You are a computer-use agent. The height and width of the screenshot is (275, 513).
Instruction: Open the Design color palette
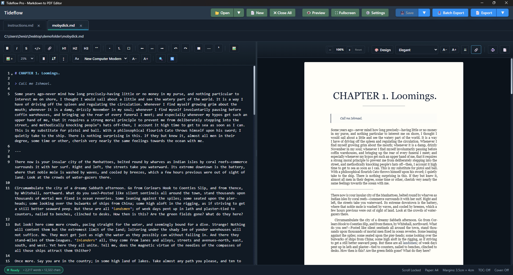click(382, 50)
